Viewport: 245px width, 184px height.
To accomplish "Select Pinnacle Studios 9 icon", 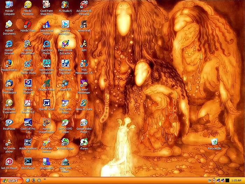I will tap(28, 83).
